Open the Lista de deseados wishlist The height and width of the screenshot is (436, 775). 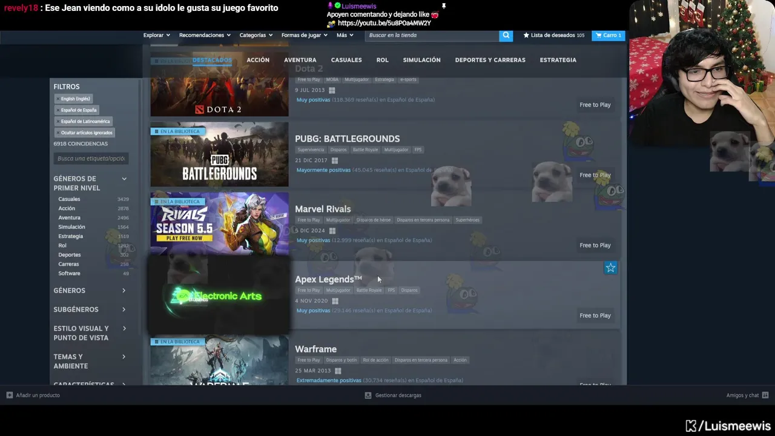(554, 35)
